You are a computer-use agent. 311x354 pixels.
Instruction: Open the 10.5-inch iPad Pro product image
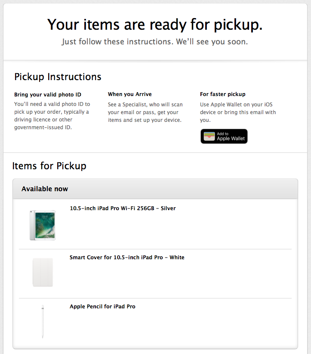coord(43,225)
